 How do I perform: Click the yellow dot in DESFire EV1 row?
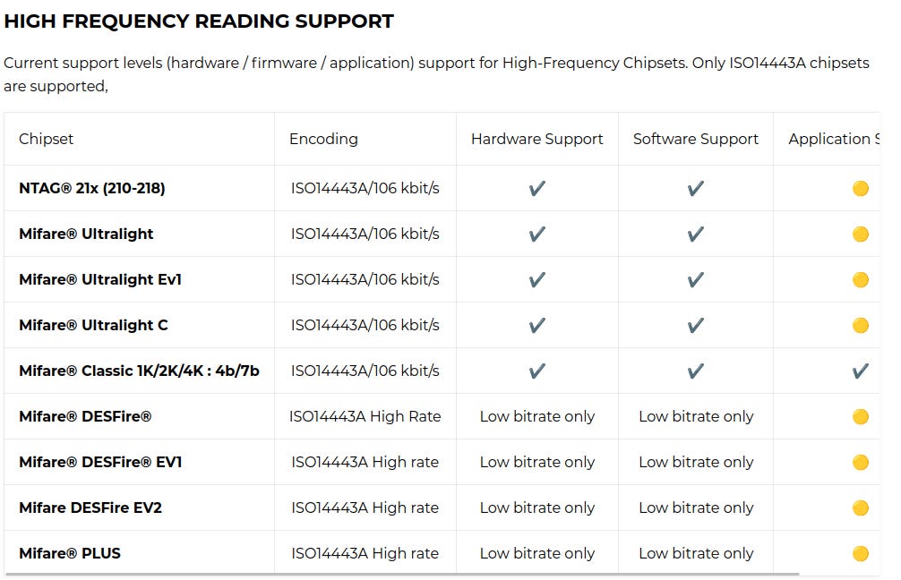(861, 462)
